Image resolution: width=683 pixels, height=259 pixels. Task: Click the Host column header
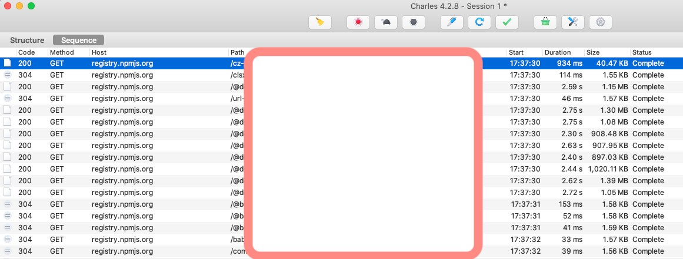(x=99, y=52)
